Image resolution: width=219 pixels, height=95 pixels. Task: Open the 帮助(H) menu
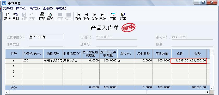tap(61, 8)
